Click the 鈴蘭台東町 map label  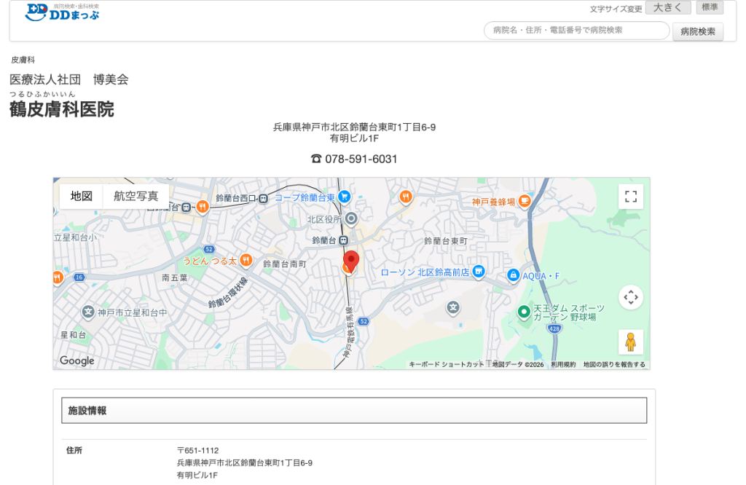(446, 241)
